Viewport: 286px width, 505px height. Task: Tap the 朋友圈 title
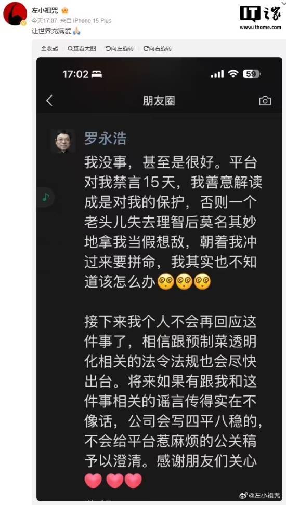pyautogui.click(x=159, y=101)
